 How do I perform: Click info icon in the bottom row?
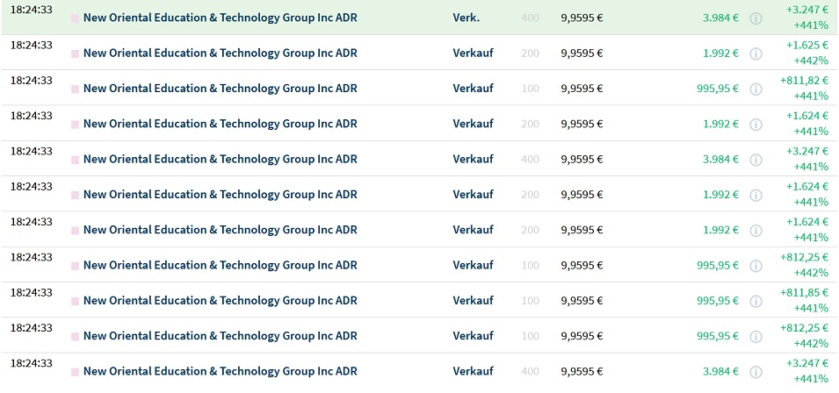[x=756, y=372]
